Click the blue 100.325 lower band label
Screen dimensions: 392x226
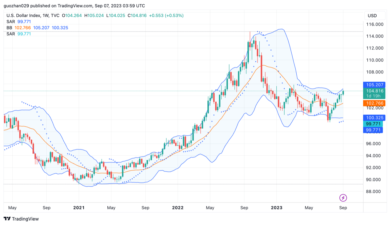pos(374,118)
